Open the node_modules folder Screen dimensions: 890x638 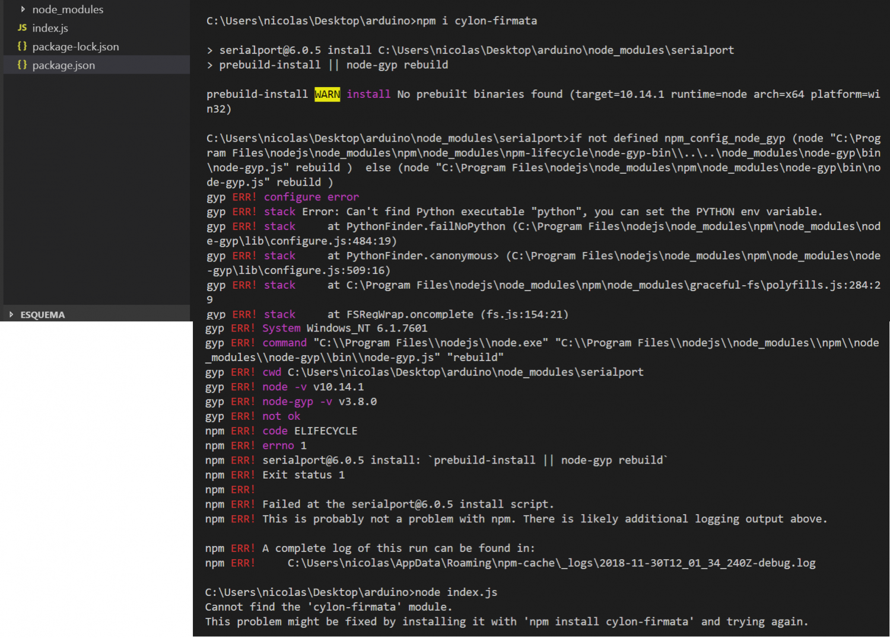(x=68, y=9)
